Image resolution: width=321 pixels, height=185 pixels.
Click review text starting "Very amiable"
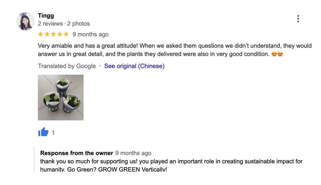click(174, 50)
